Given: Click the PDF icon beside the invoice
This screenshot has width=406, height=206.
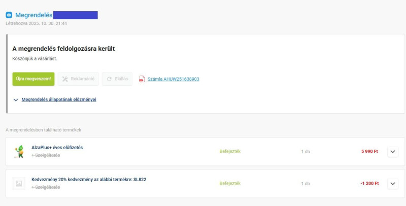Looking at the screenshot, I should 142,79.
